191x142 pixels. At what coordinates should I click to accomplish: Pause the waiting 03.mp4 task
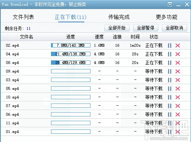pos(169,80)
